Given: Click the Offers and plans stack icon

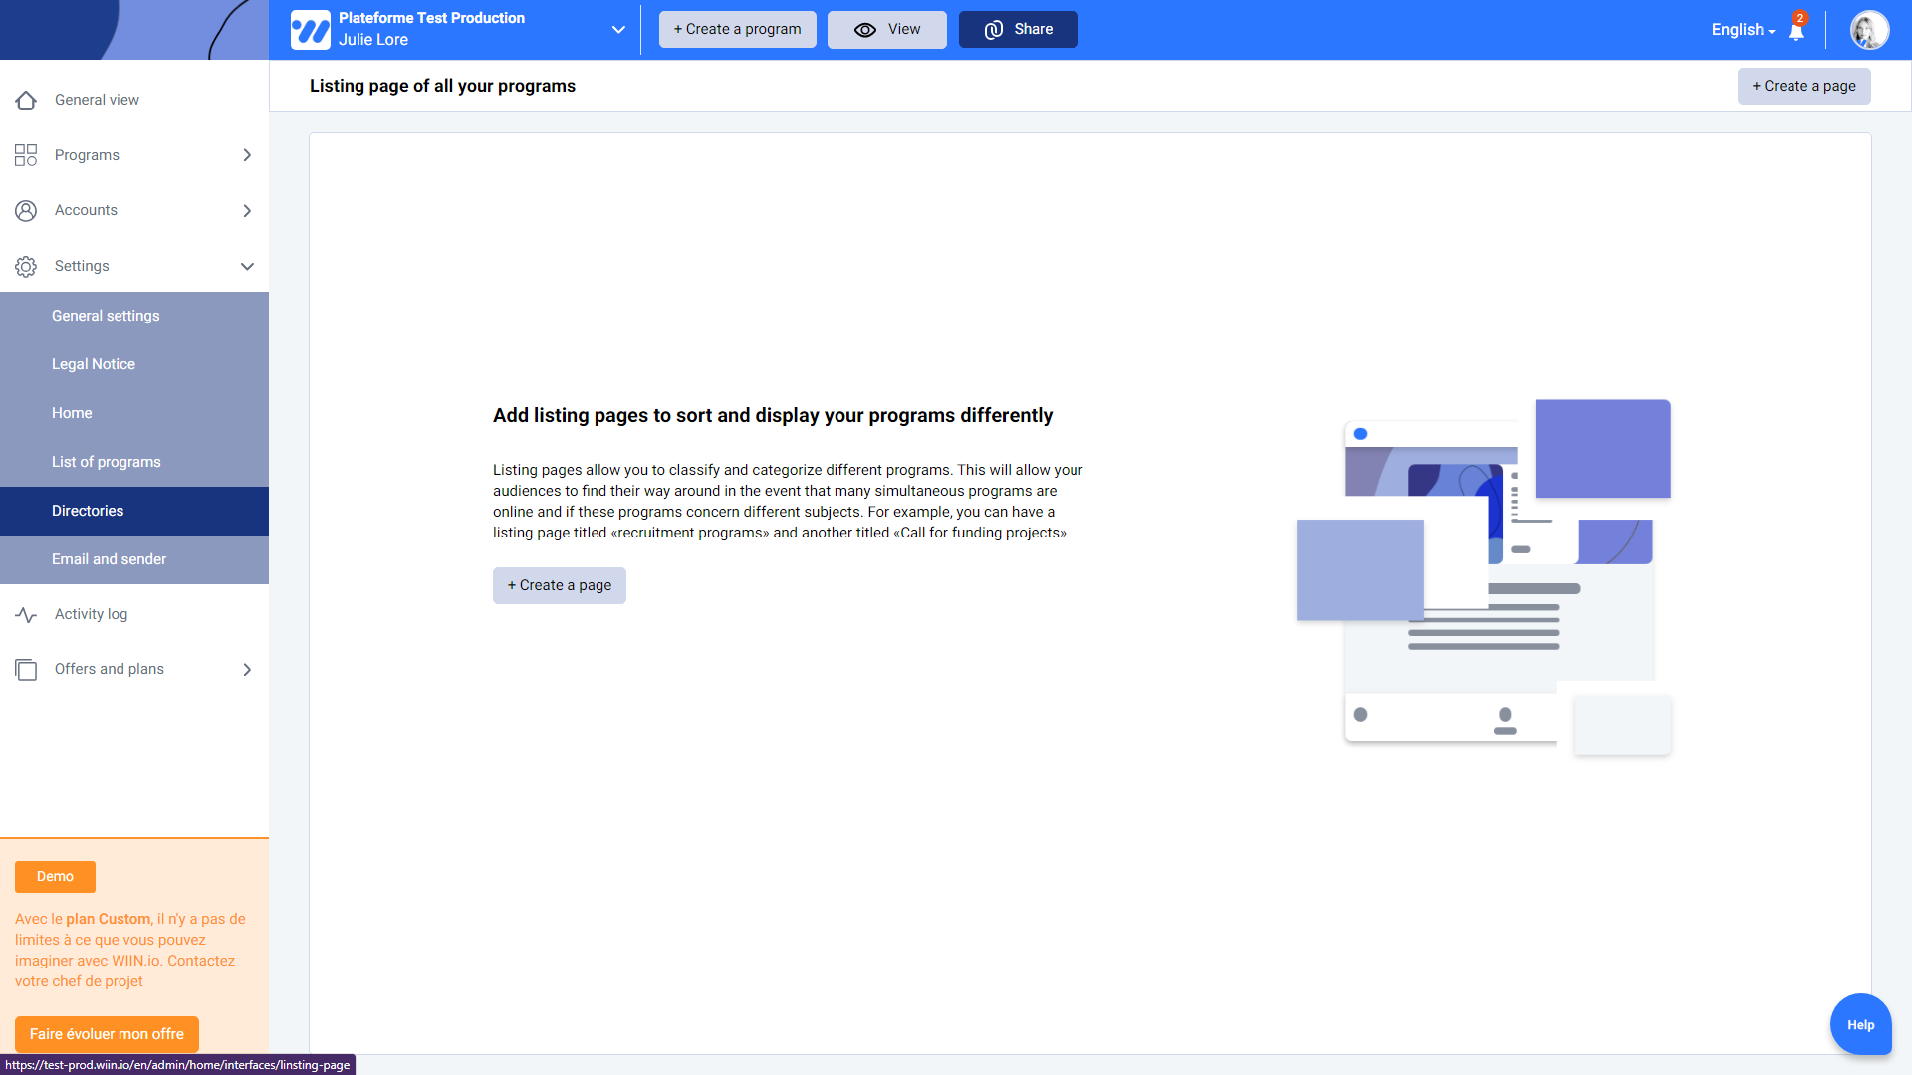Looking at the screenshot, I should pos(26,670).
